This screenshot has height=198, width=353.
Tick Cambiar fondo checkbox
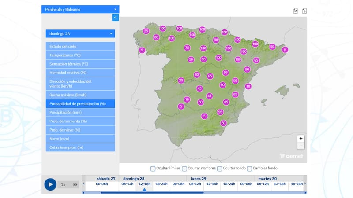pyautogui.click(x=249, y=169)
